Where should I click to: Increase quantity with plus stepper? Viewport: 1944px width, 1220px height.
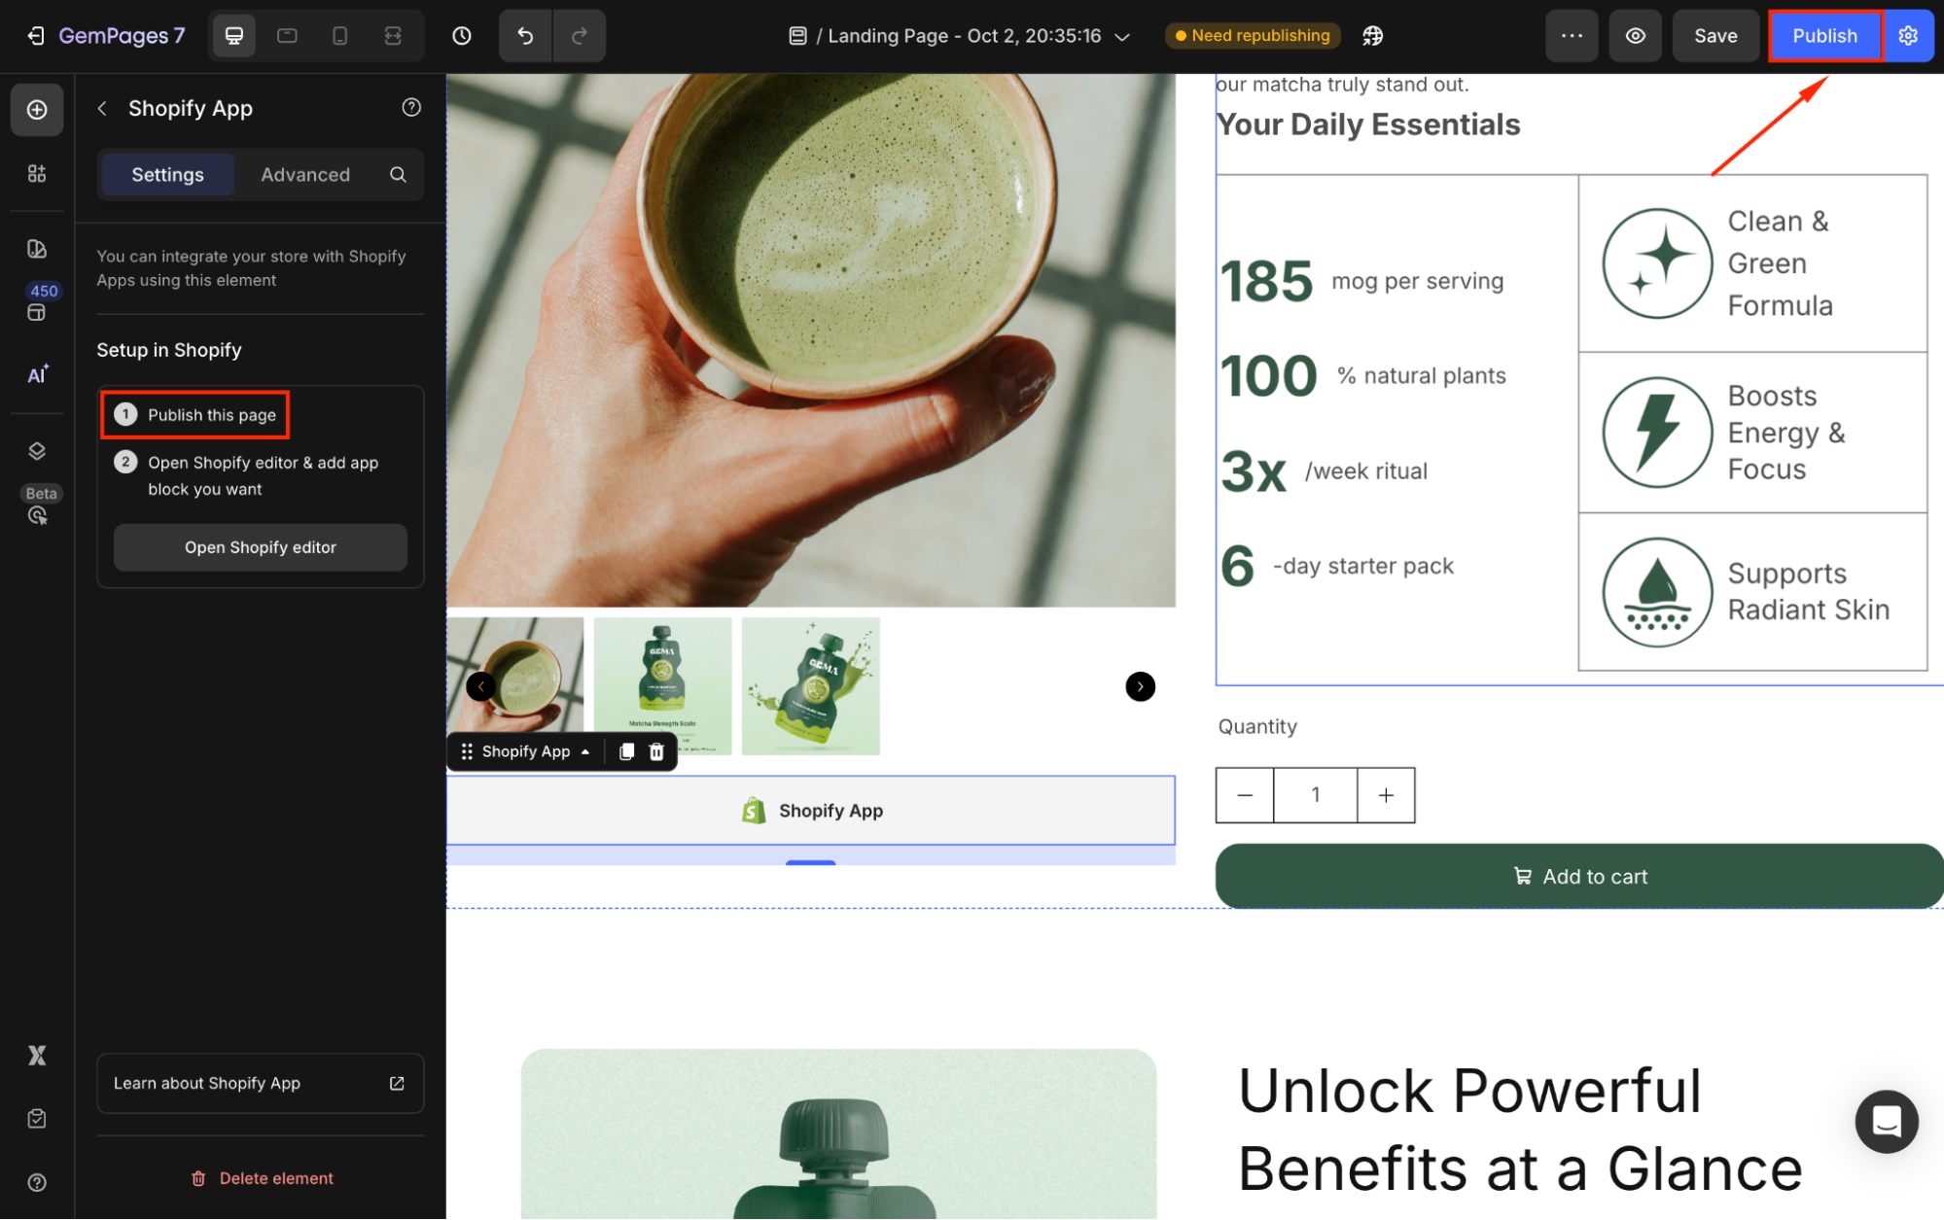[x=1386, y=795]
